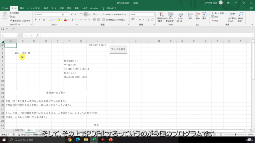Open the Insert tab

coord(22,8)
